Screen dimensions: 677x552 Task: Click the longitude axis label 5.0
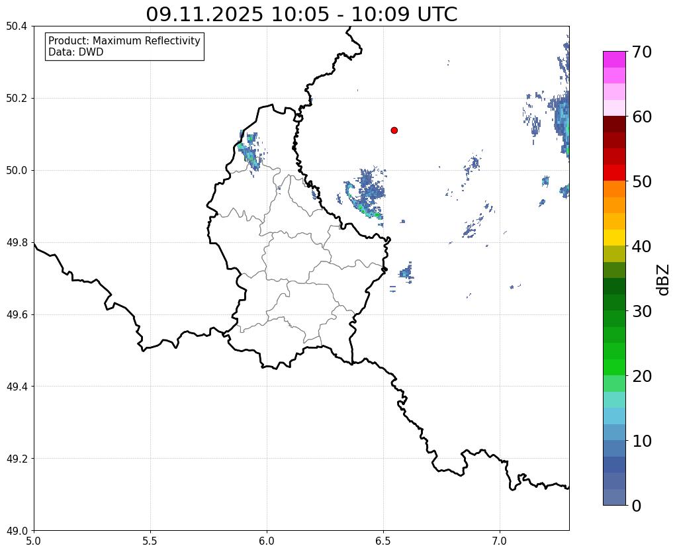pyautogui.click(x=34, y=541)
